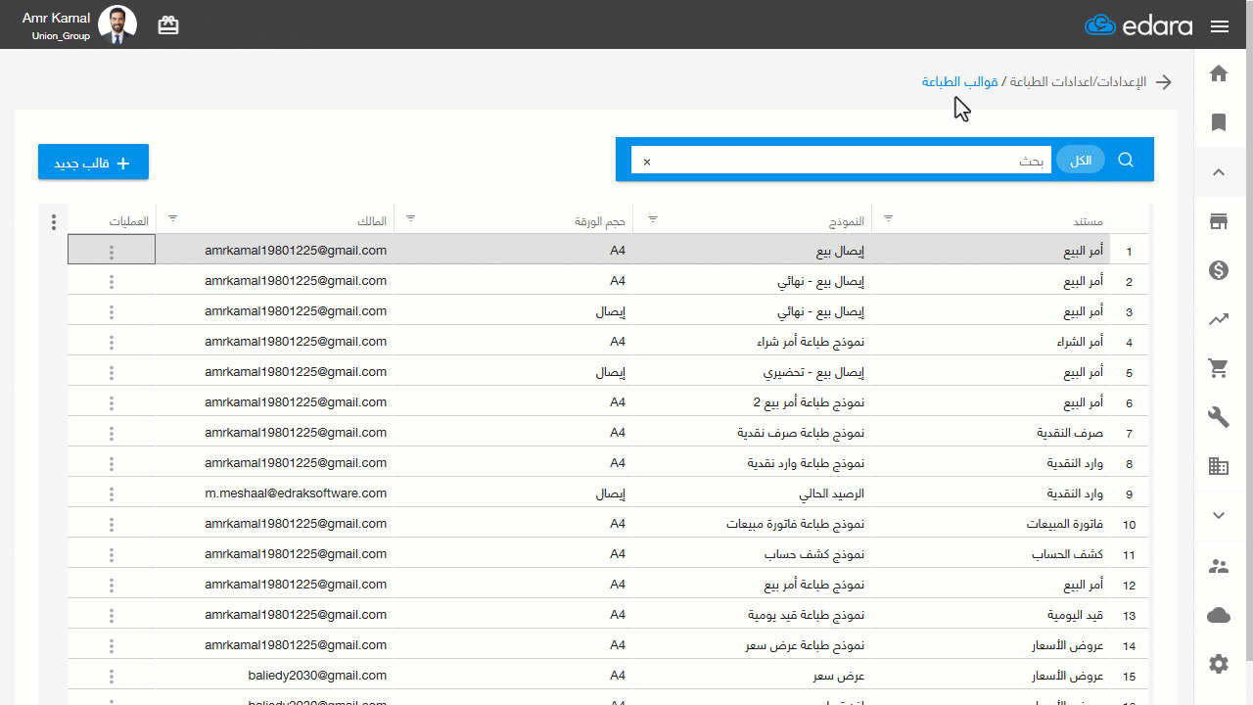Screen dimensions: 1253x705
Task: Select قيد اليومية document cell
Action: click(991, 615)
